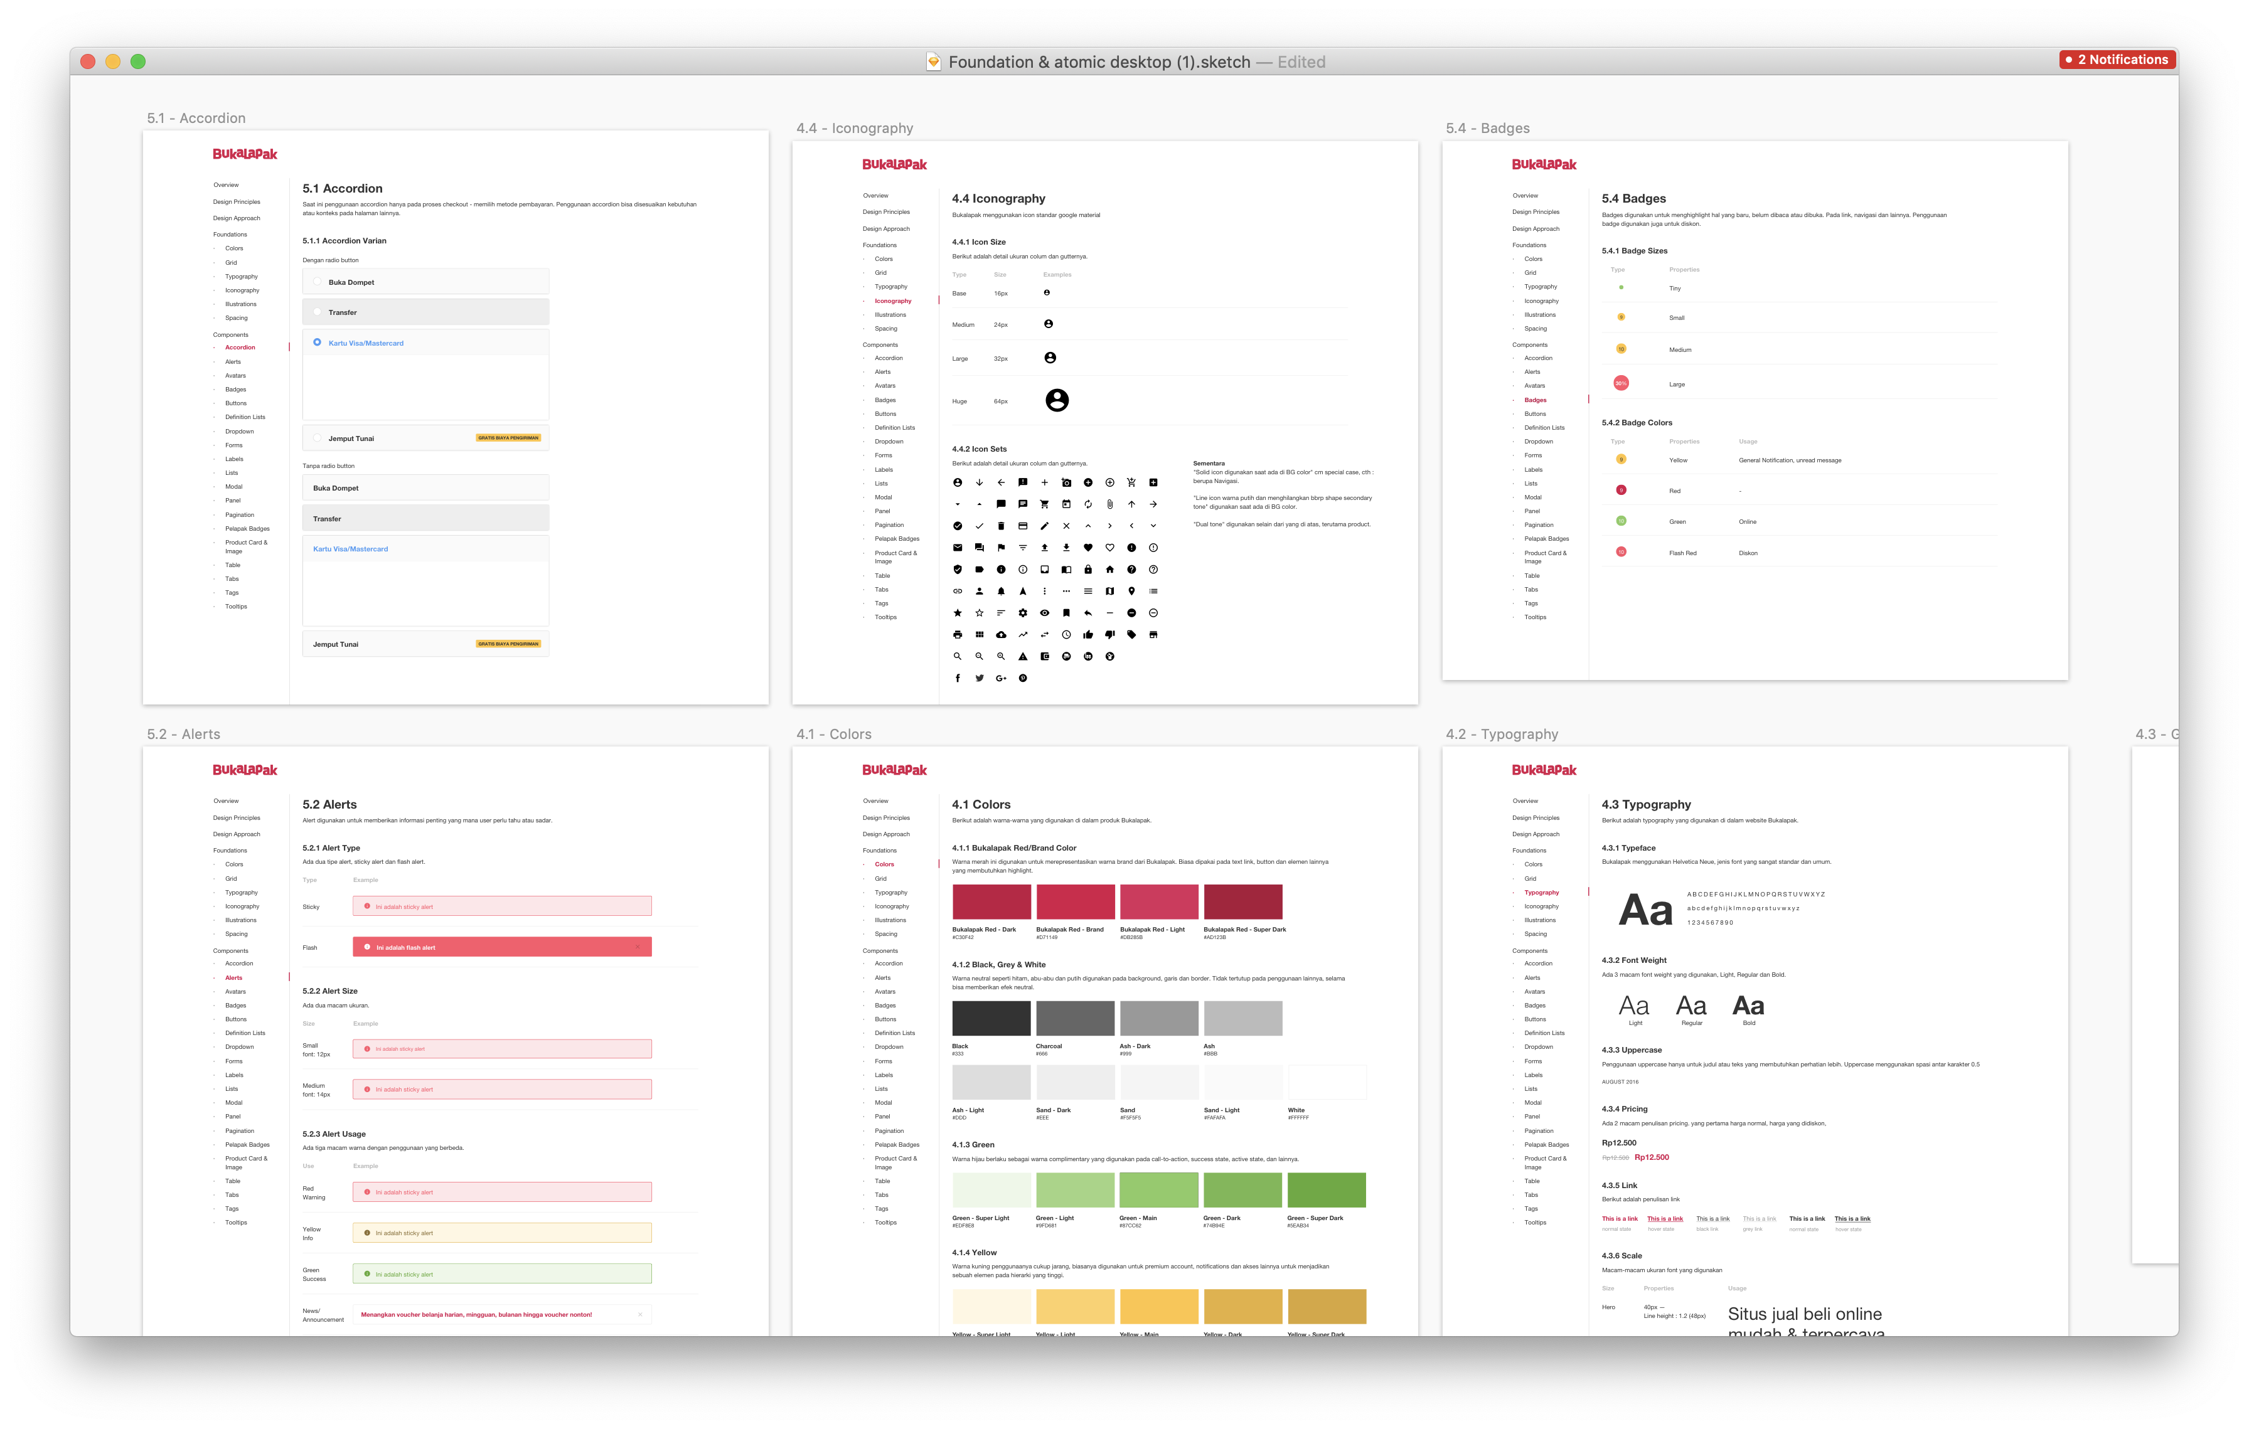
Task: Click the small caret-up arrow icon
Action: (x=979, y=505)
